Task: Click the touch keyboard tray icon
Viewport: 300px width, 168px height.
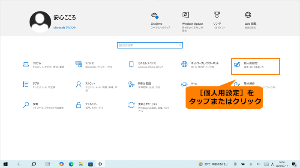Action: pyautogui.click(x=266, y=164)
